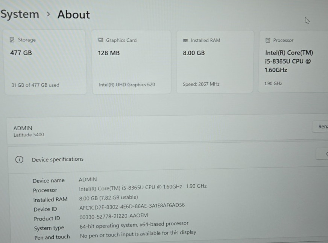Click 'Intel(R) UHD Graphics 620' text
Image resolution: width=328 pixels, height=243 pixels.
pyautogui.click(x=127, y=85)
